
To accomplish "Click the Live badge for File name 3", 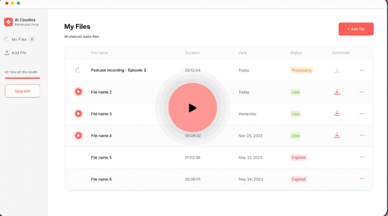I will [x=295, y=114].
